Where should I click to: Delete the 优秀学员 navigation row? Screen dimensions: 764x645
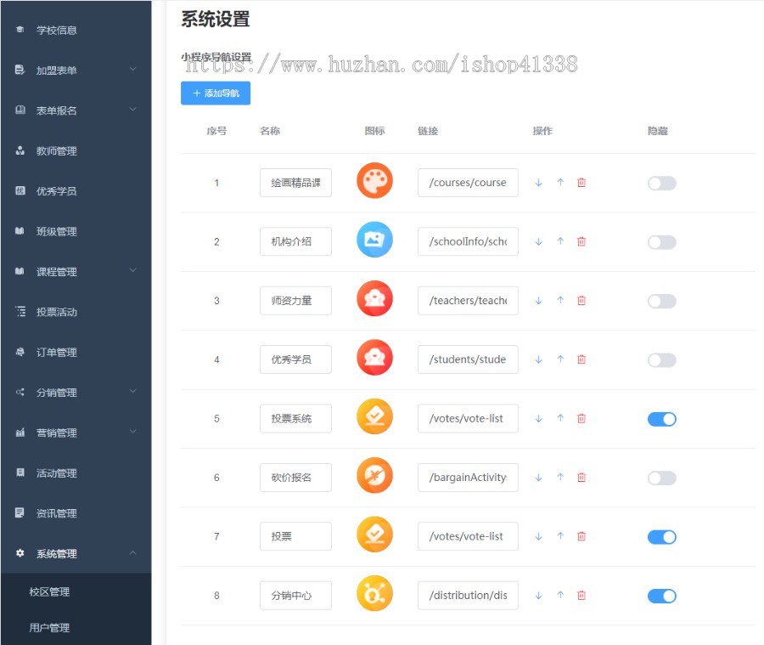click(581, 359)
